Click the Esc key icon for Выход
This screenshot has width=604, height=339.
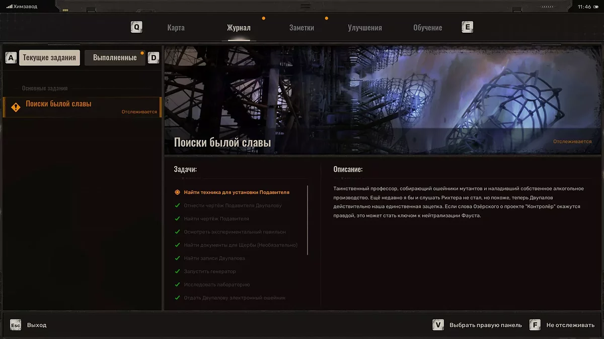(16, 325)
